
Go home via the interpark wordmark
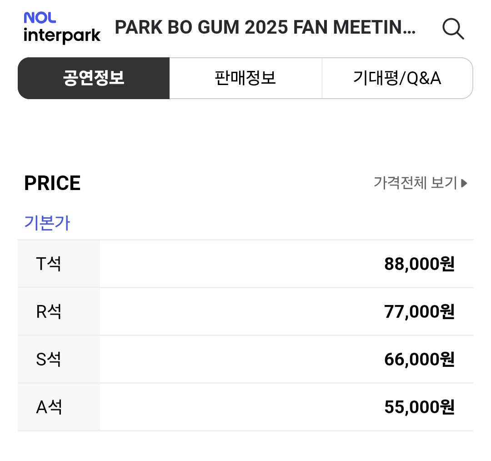(x=62, y=36)
